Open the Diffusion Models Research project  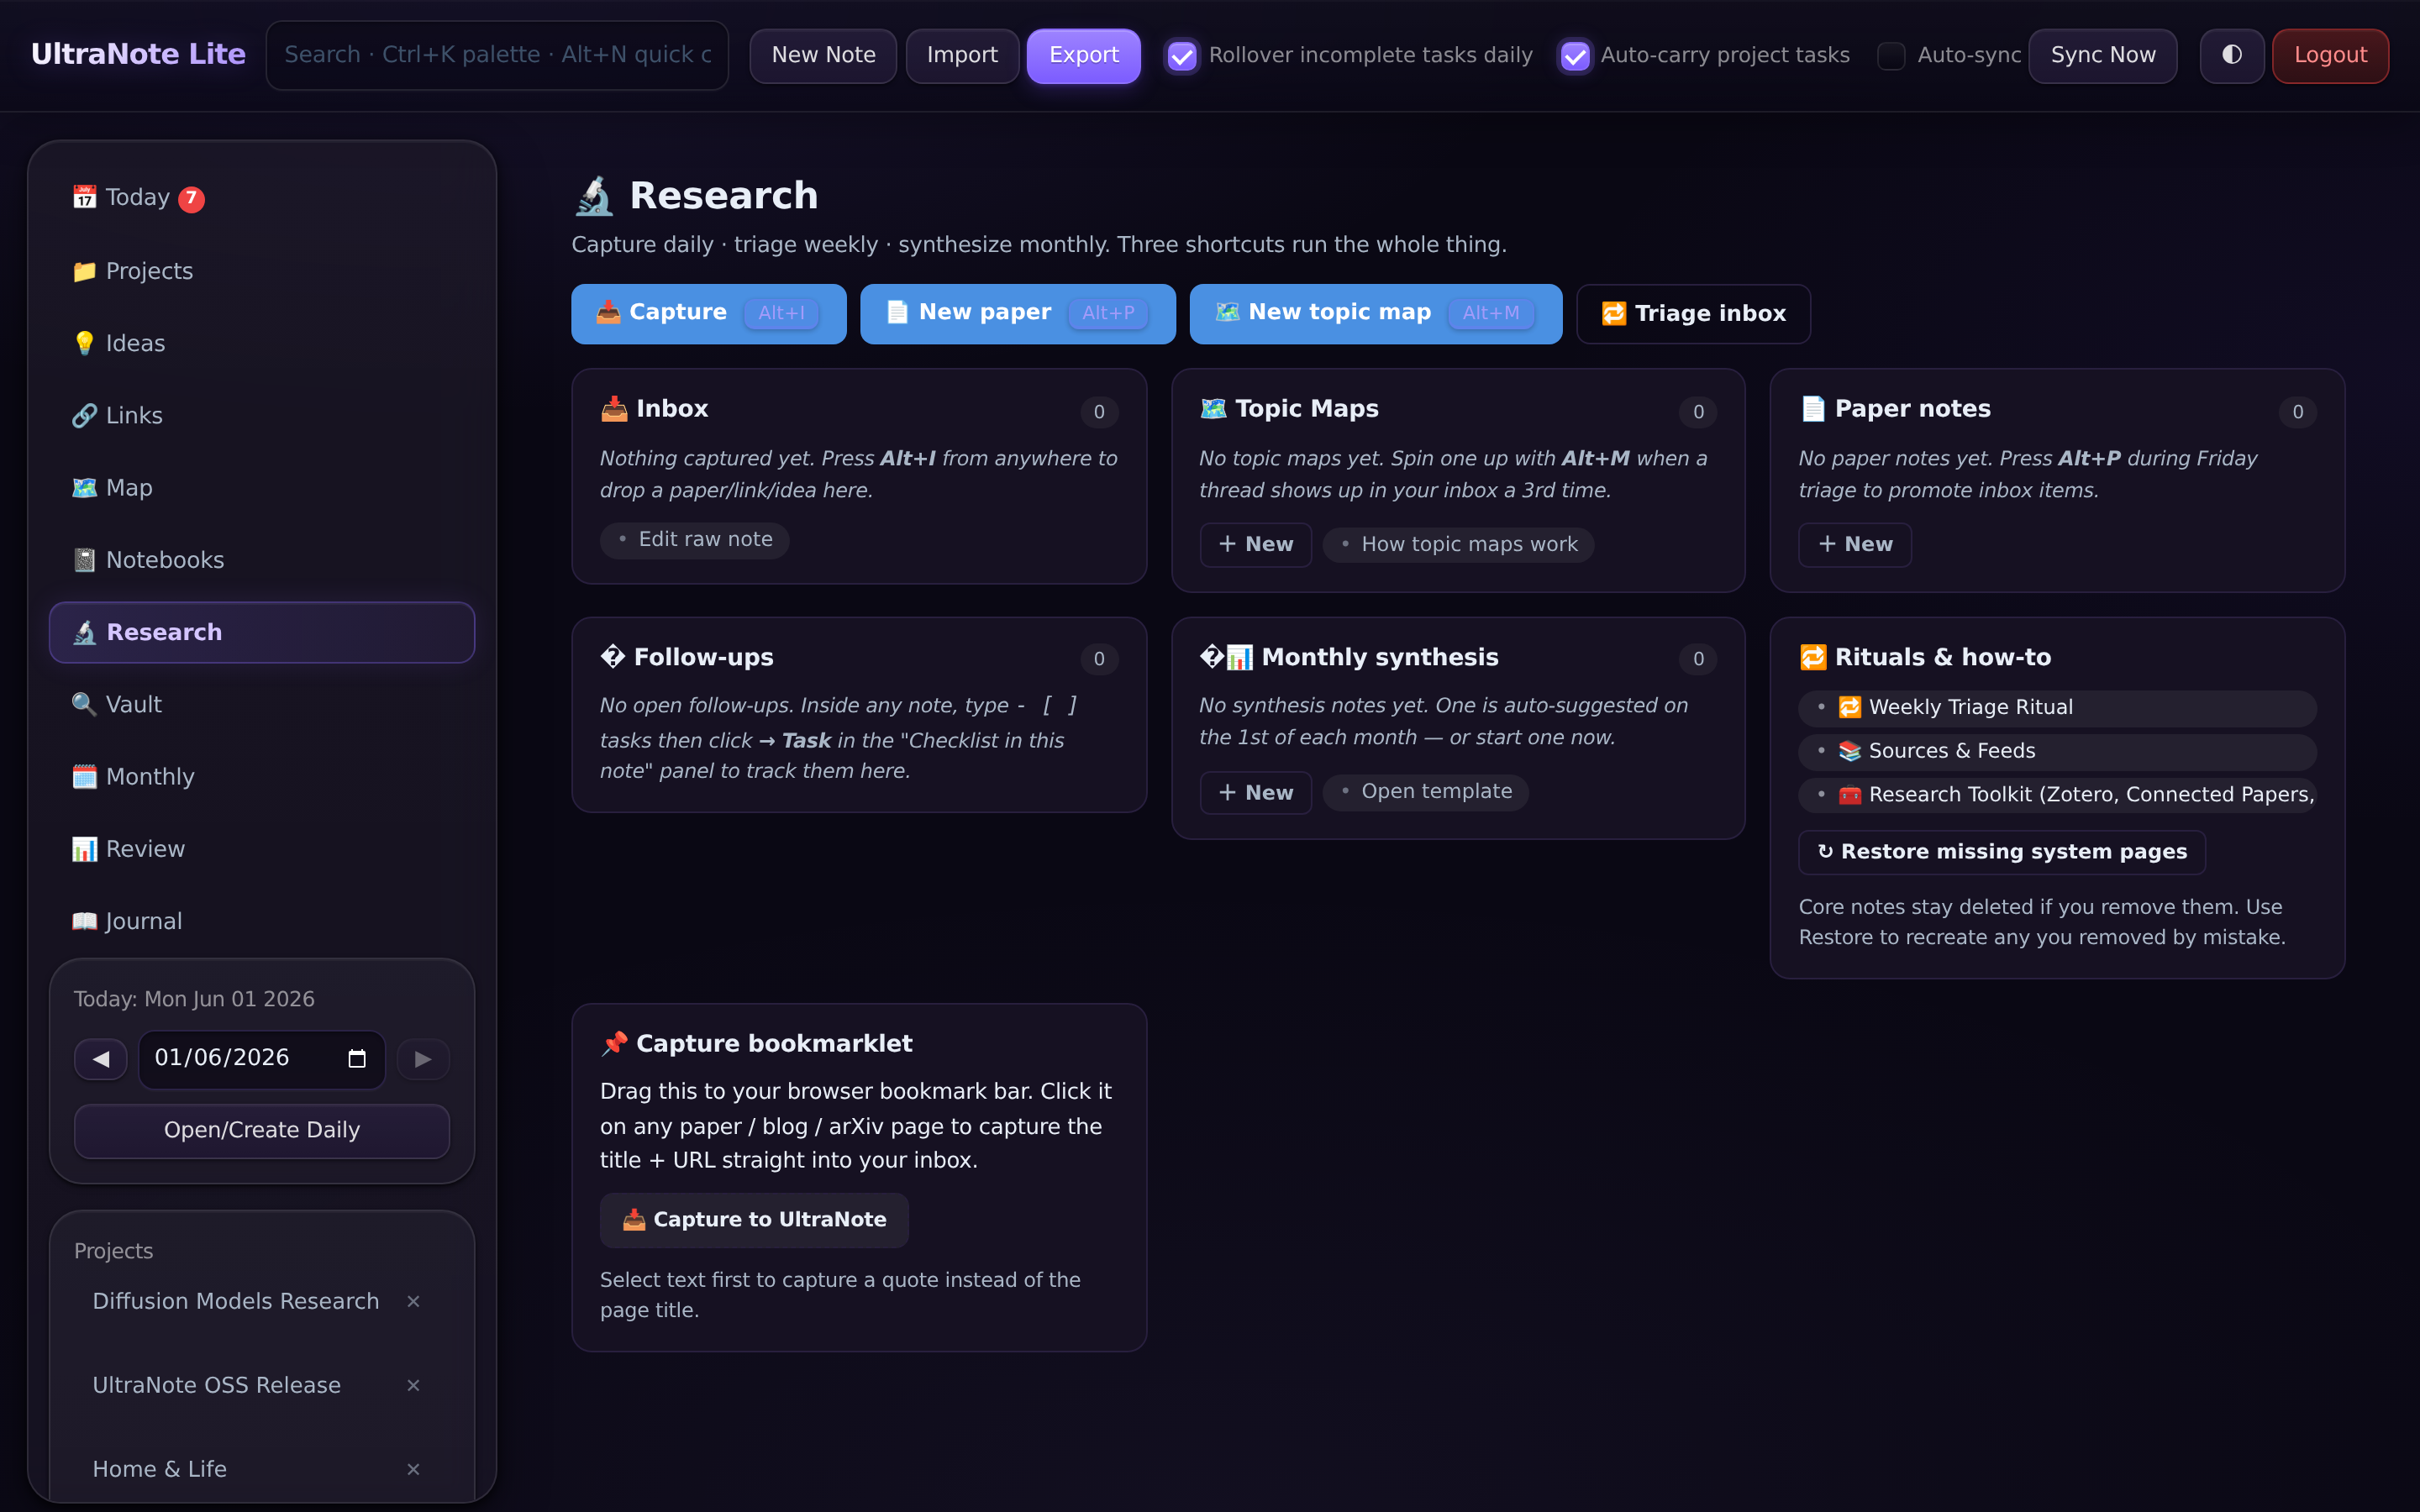[236, 1301]
